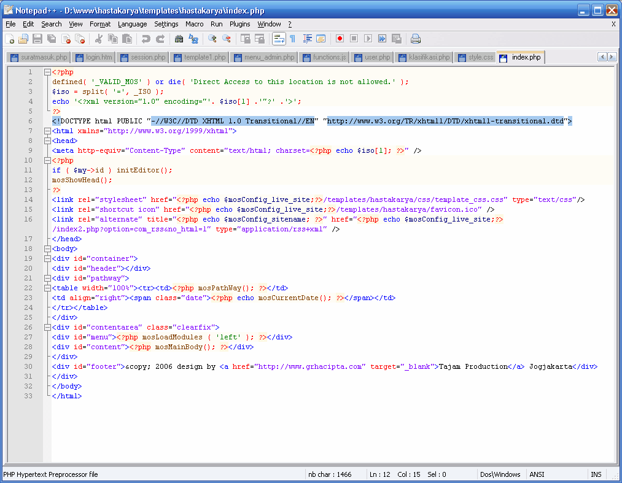The image size is (622, 483).
Task: Open the Edit menu
Action: (x=28, y=24)
